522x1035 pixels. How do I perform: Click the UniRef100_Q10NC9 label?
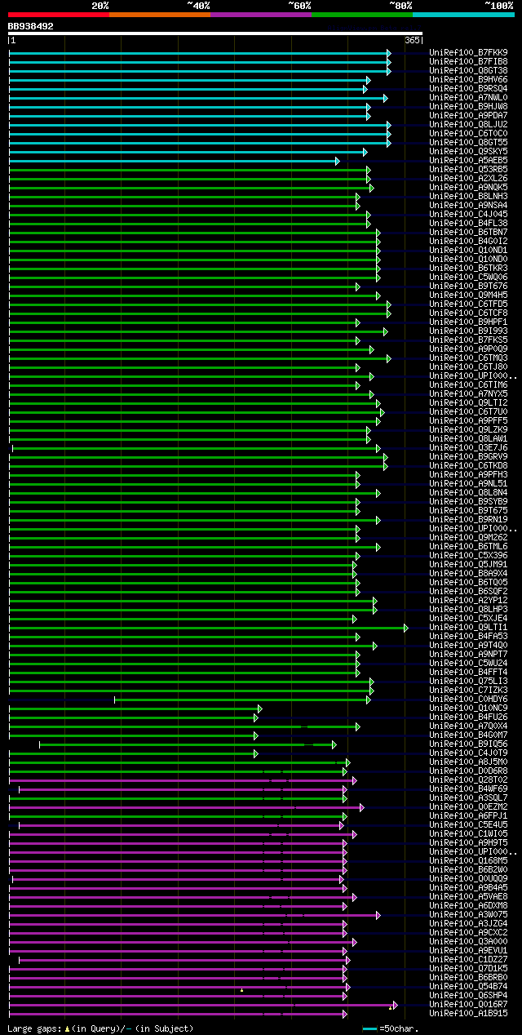point(468,709)
